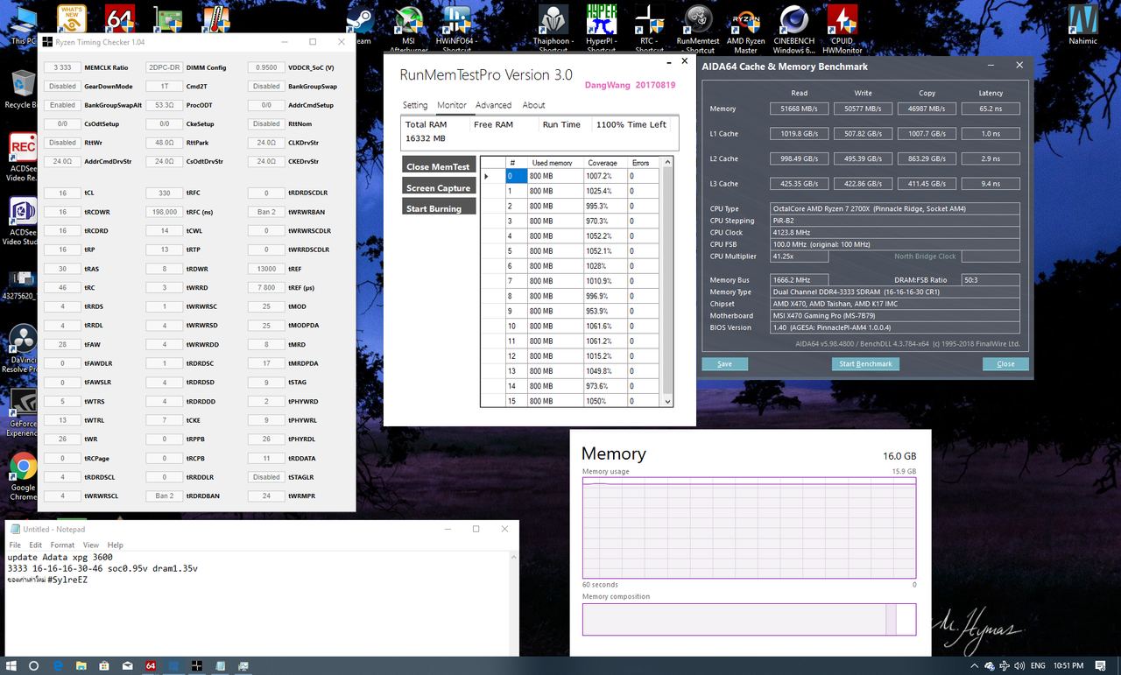Open the RunMemtest desktop shortcut

coord(698,30)
